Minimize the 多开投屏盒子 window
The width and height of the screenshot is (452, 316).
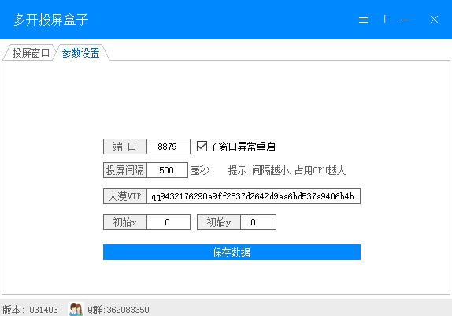(405, 20)
